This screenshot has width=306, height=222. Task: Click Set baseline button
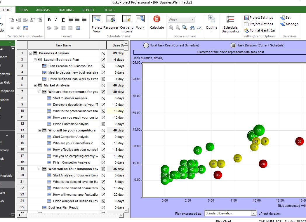(x=286, y=18)
